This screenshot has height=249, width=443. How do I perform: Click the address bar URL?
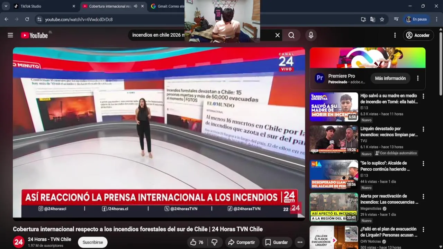point(79,19)
